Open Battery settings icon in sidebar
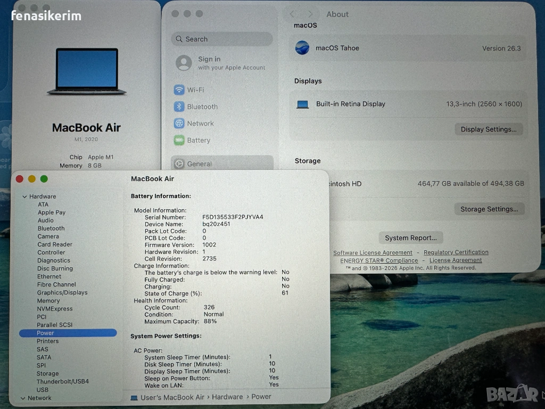 point(179,140)
